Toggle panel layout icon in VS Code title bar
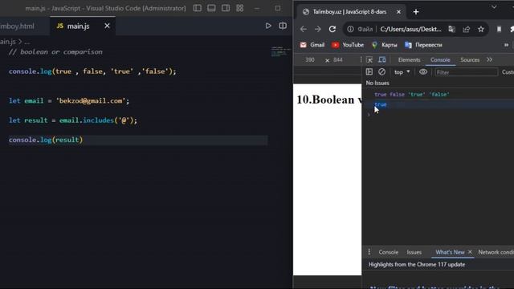 pyautogui.click(x=211, y=8)
